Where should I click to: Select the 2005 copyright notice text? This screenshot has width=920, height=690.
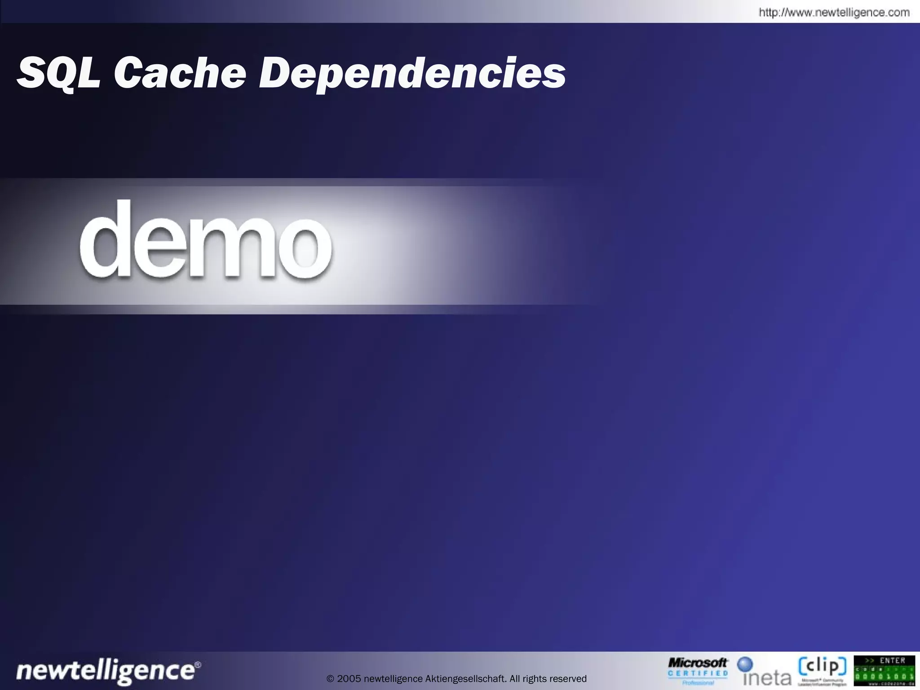pos(456,678)
